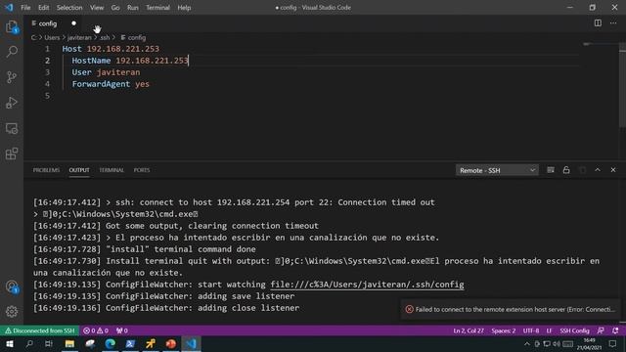Open notifications bell in status bar
The height and width of the screenshot is (352, 626).
pyautogui.click(x=615, y=330)
